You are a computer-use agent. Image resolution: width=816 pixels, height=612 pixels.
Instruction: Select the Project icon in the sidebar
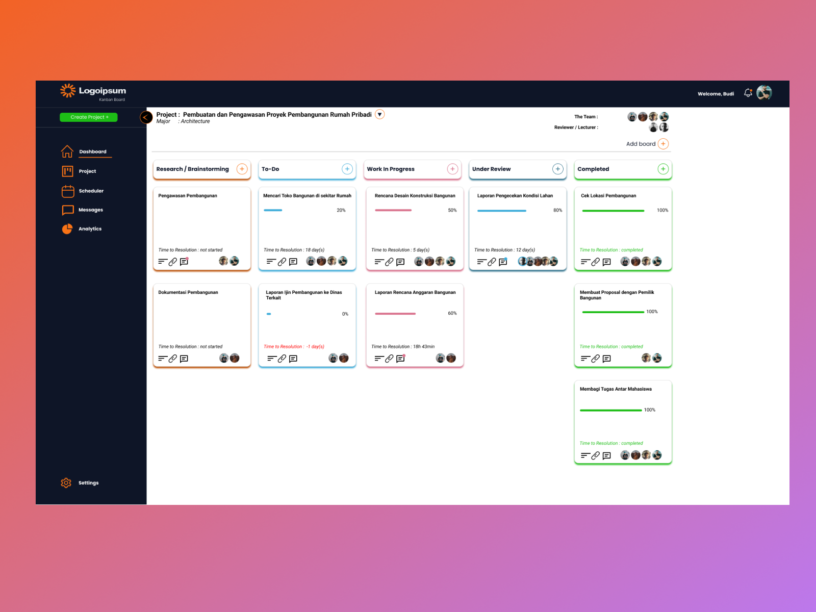[x=67, y=171]
